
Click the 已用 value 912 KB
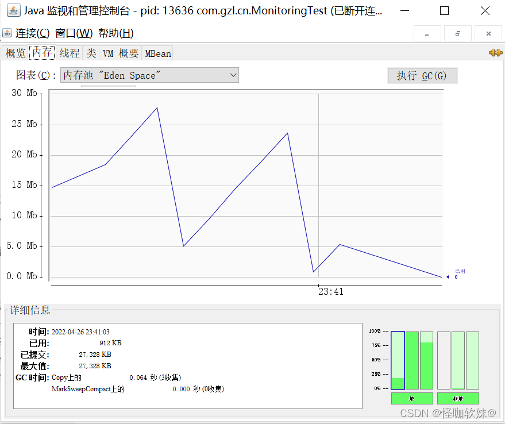[x=110, y=343]
